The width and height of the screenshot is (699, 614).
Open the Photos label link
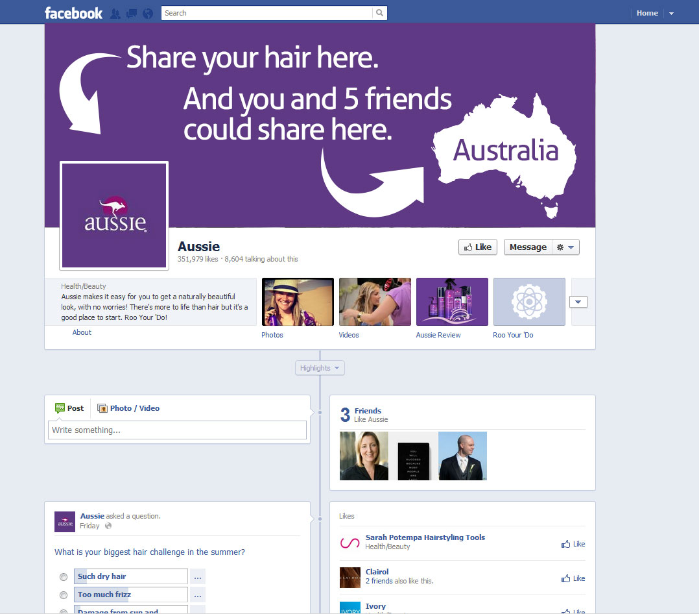tap(272, 335)
